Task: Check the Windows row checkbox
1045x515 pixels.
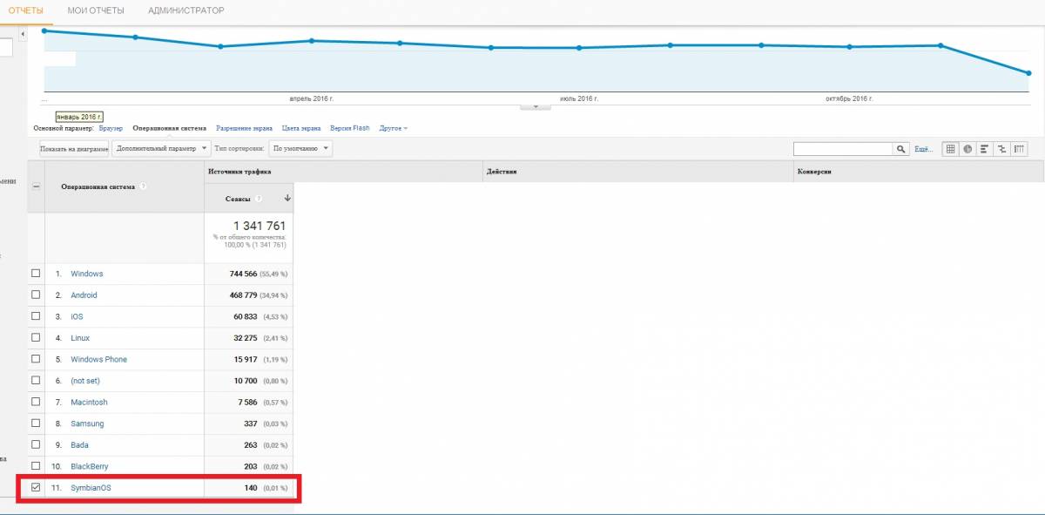Action: pyautogui.click(x=36, y=274)
